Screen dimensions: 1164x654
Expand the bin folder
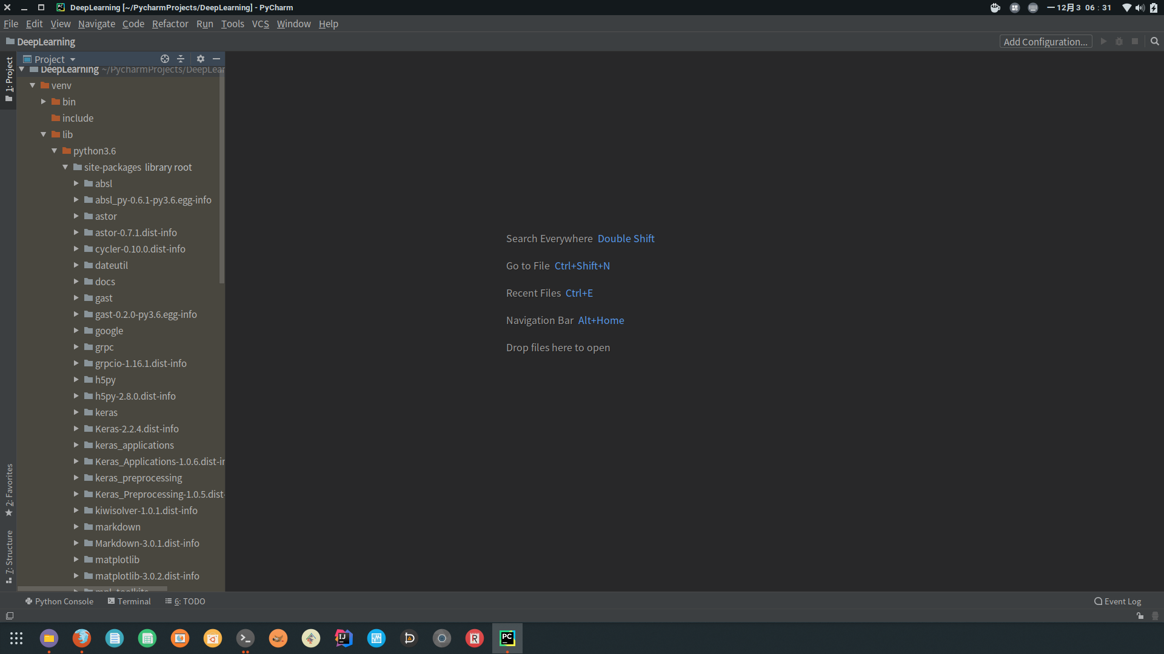coord(44,102)
